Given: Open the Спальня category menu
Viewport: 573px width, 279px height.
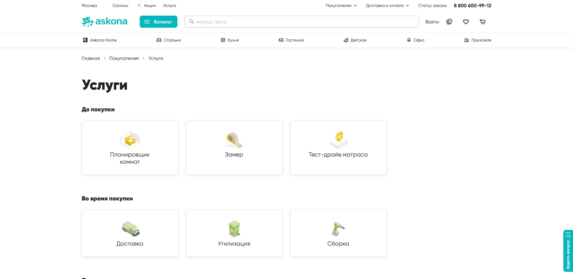Looking at the screenshot, I should [x=169, y=40].
